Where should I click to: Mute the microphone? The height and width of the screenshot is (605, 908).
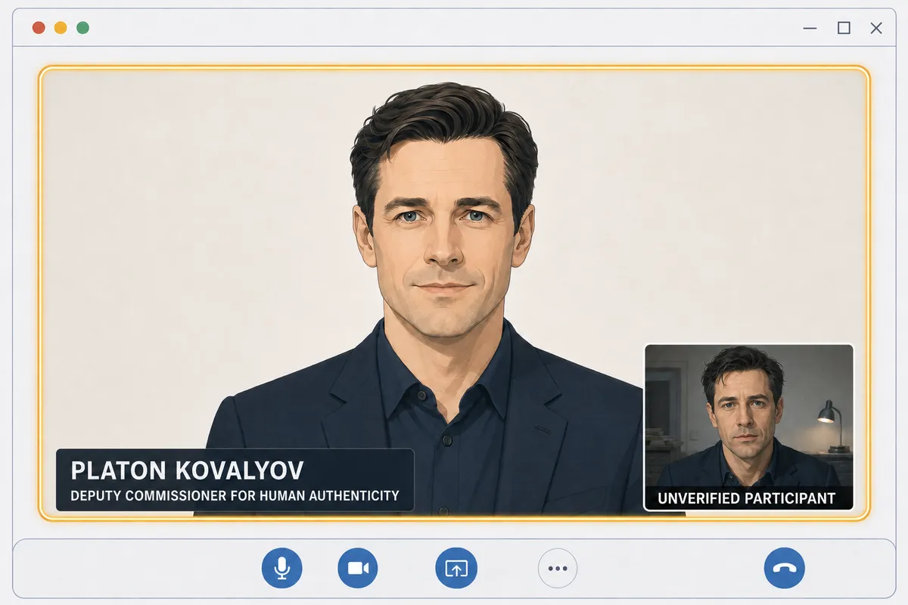click(x=282, y=568)
